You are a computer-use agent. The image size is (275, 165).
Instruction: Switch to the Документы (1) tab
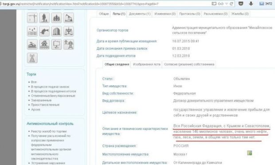(x=140, y=14)
